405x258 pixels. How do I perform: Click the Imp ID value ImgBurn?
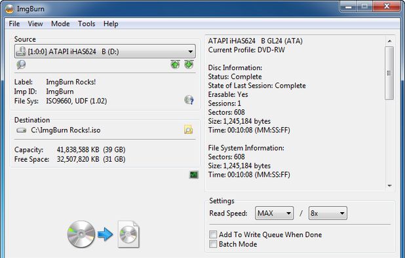(60, 92)
